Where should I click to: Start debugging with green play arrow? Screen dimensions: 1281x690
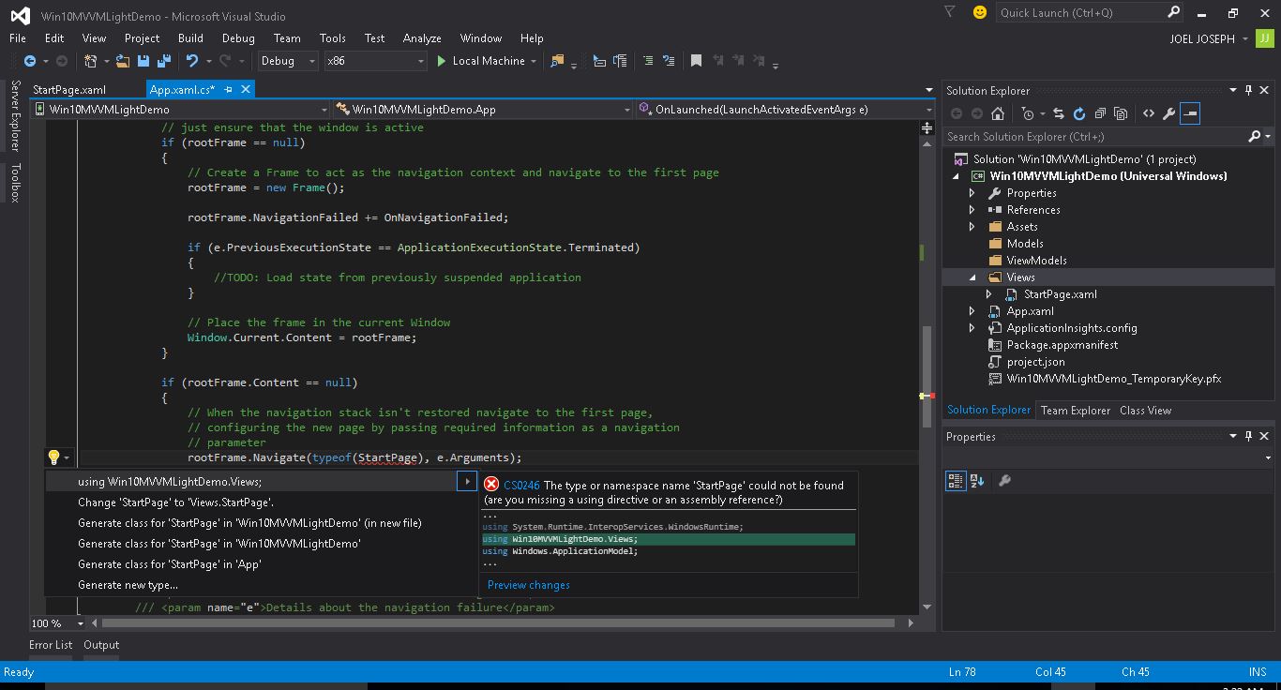click(x=442, y=61)
